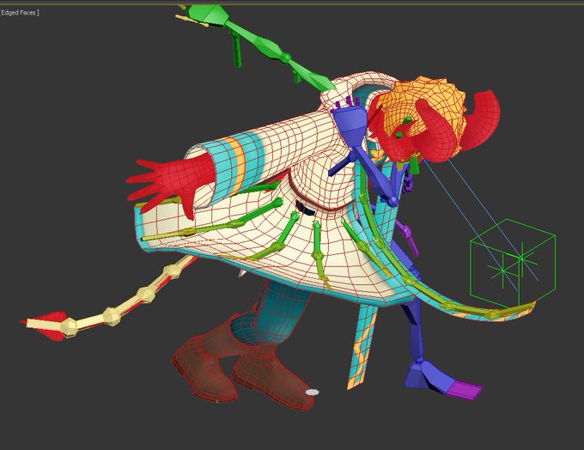Select the green hand bone at the top

(208, 14)
